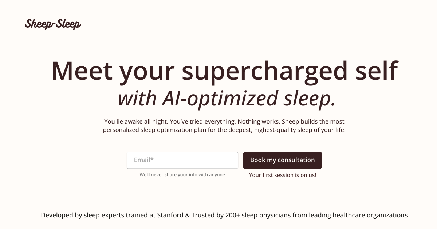Click the privacy disclaimer under the email field

click(x=182, y=174)
